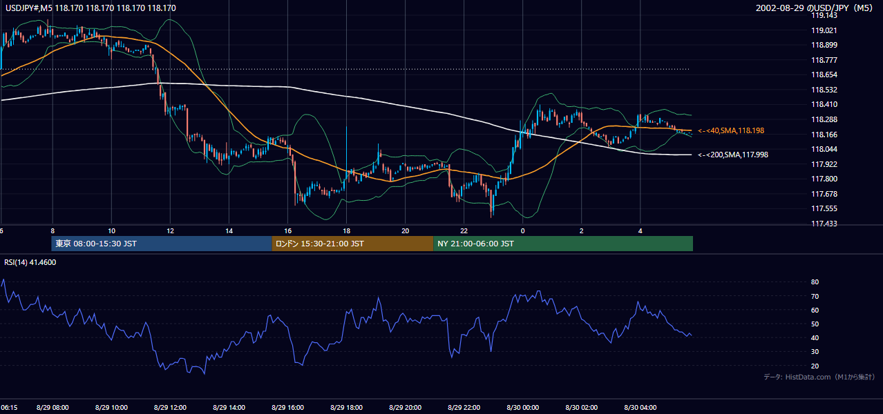Click the 8/29 22:00 time label

pyautogui.click(x=464, y=408)
